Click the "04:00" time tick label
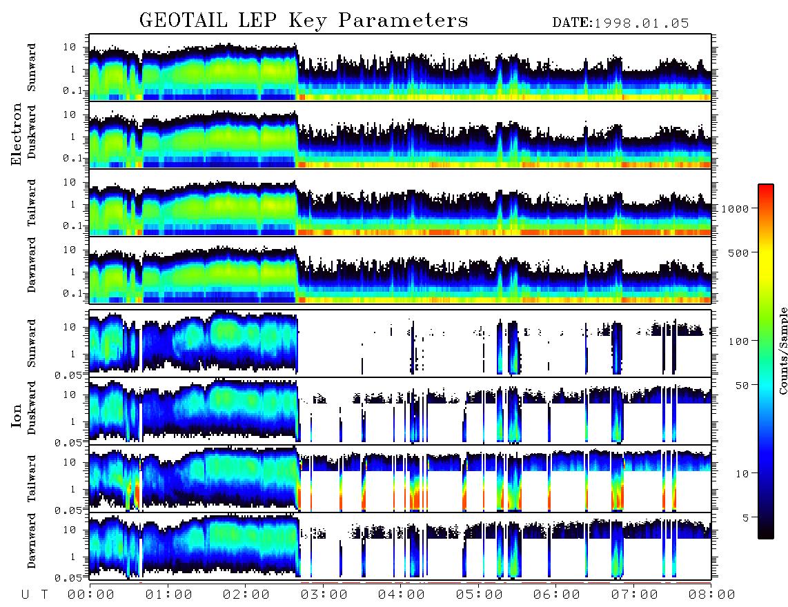This screenshot has width=788, height=607. click(402, 595)
